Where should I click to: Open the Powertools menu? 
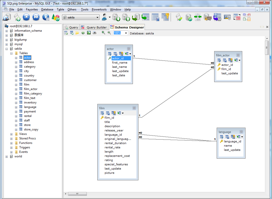[x=99, y=9]
